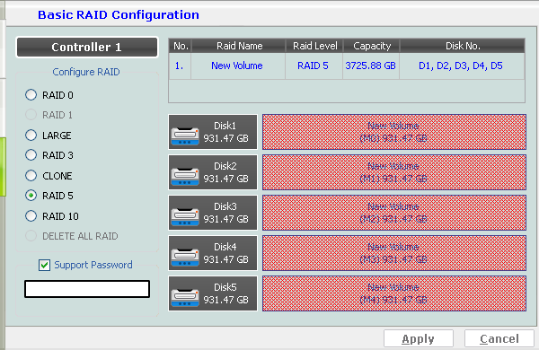Select the New Volume (M2) disk block
This screenshot has height=350, width=539.
pyautogui.click(x=394, y=213)
